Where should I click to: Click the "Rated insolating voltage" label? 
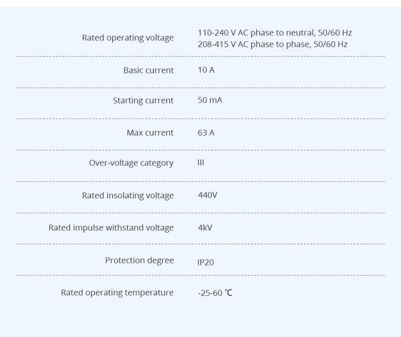pyautogui.click(x=128, y=195)
